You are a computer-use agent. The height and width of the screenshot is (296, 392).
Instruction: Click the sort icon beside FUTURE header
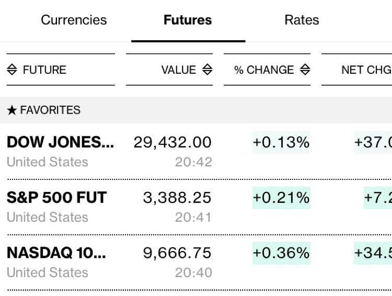click(12, 70)
